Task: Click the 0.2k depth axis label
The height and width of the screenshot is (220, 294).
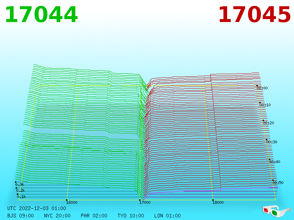Action: click(x=20, y=190)
